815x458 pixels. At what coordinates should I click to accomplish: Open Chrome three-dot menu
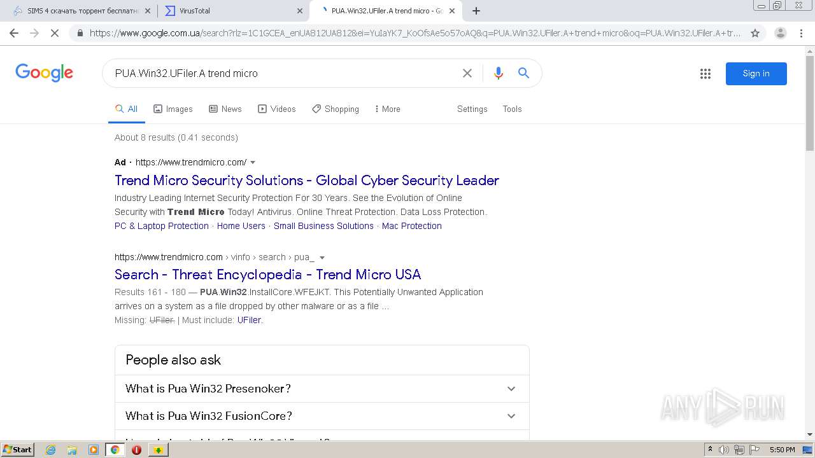tap(801, 33)
